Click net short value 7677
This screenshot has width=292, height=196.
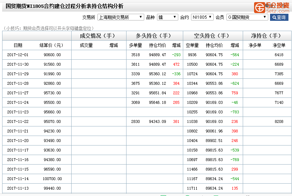click(x=279, y=93)
